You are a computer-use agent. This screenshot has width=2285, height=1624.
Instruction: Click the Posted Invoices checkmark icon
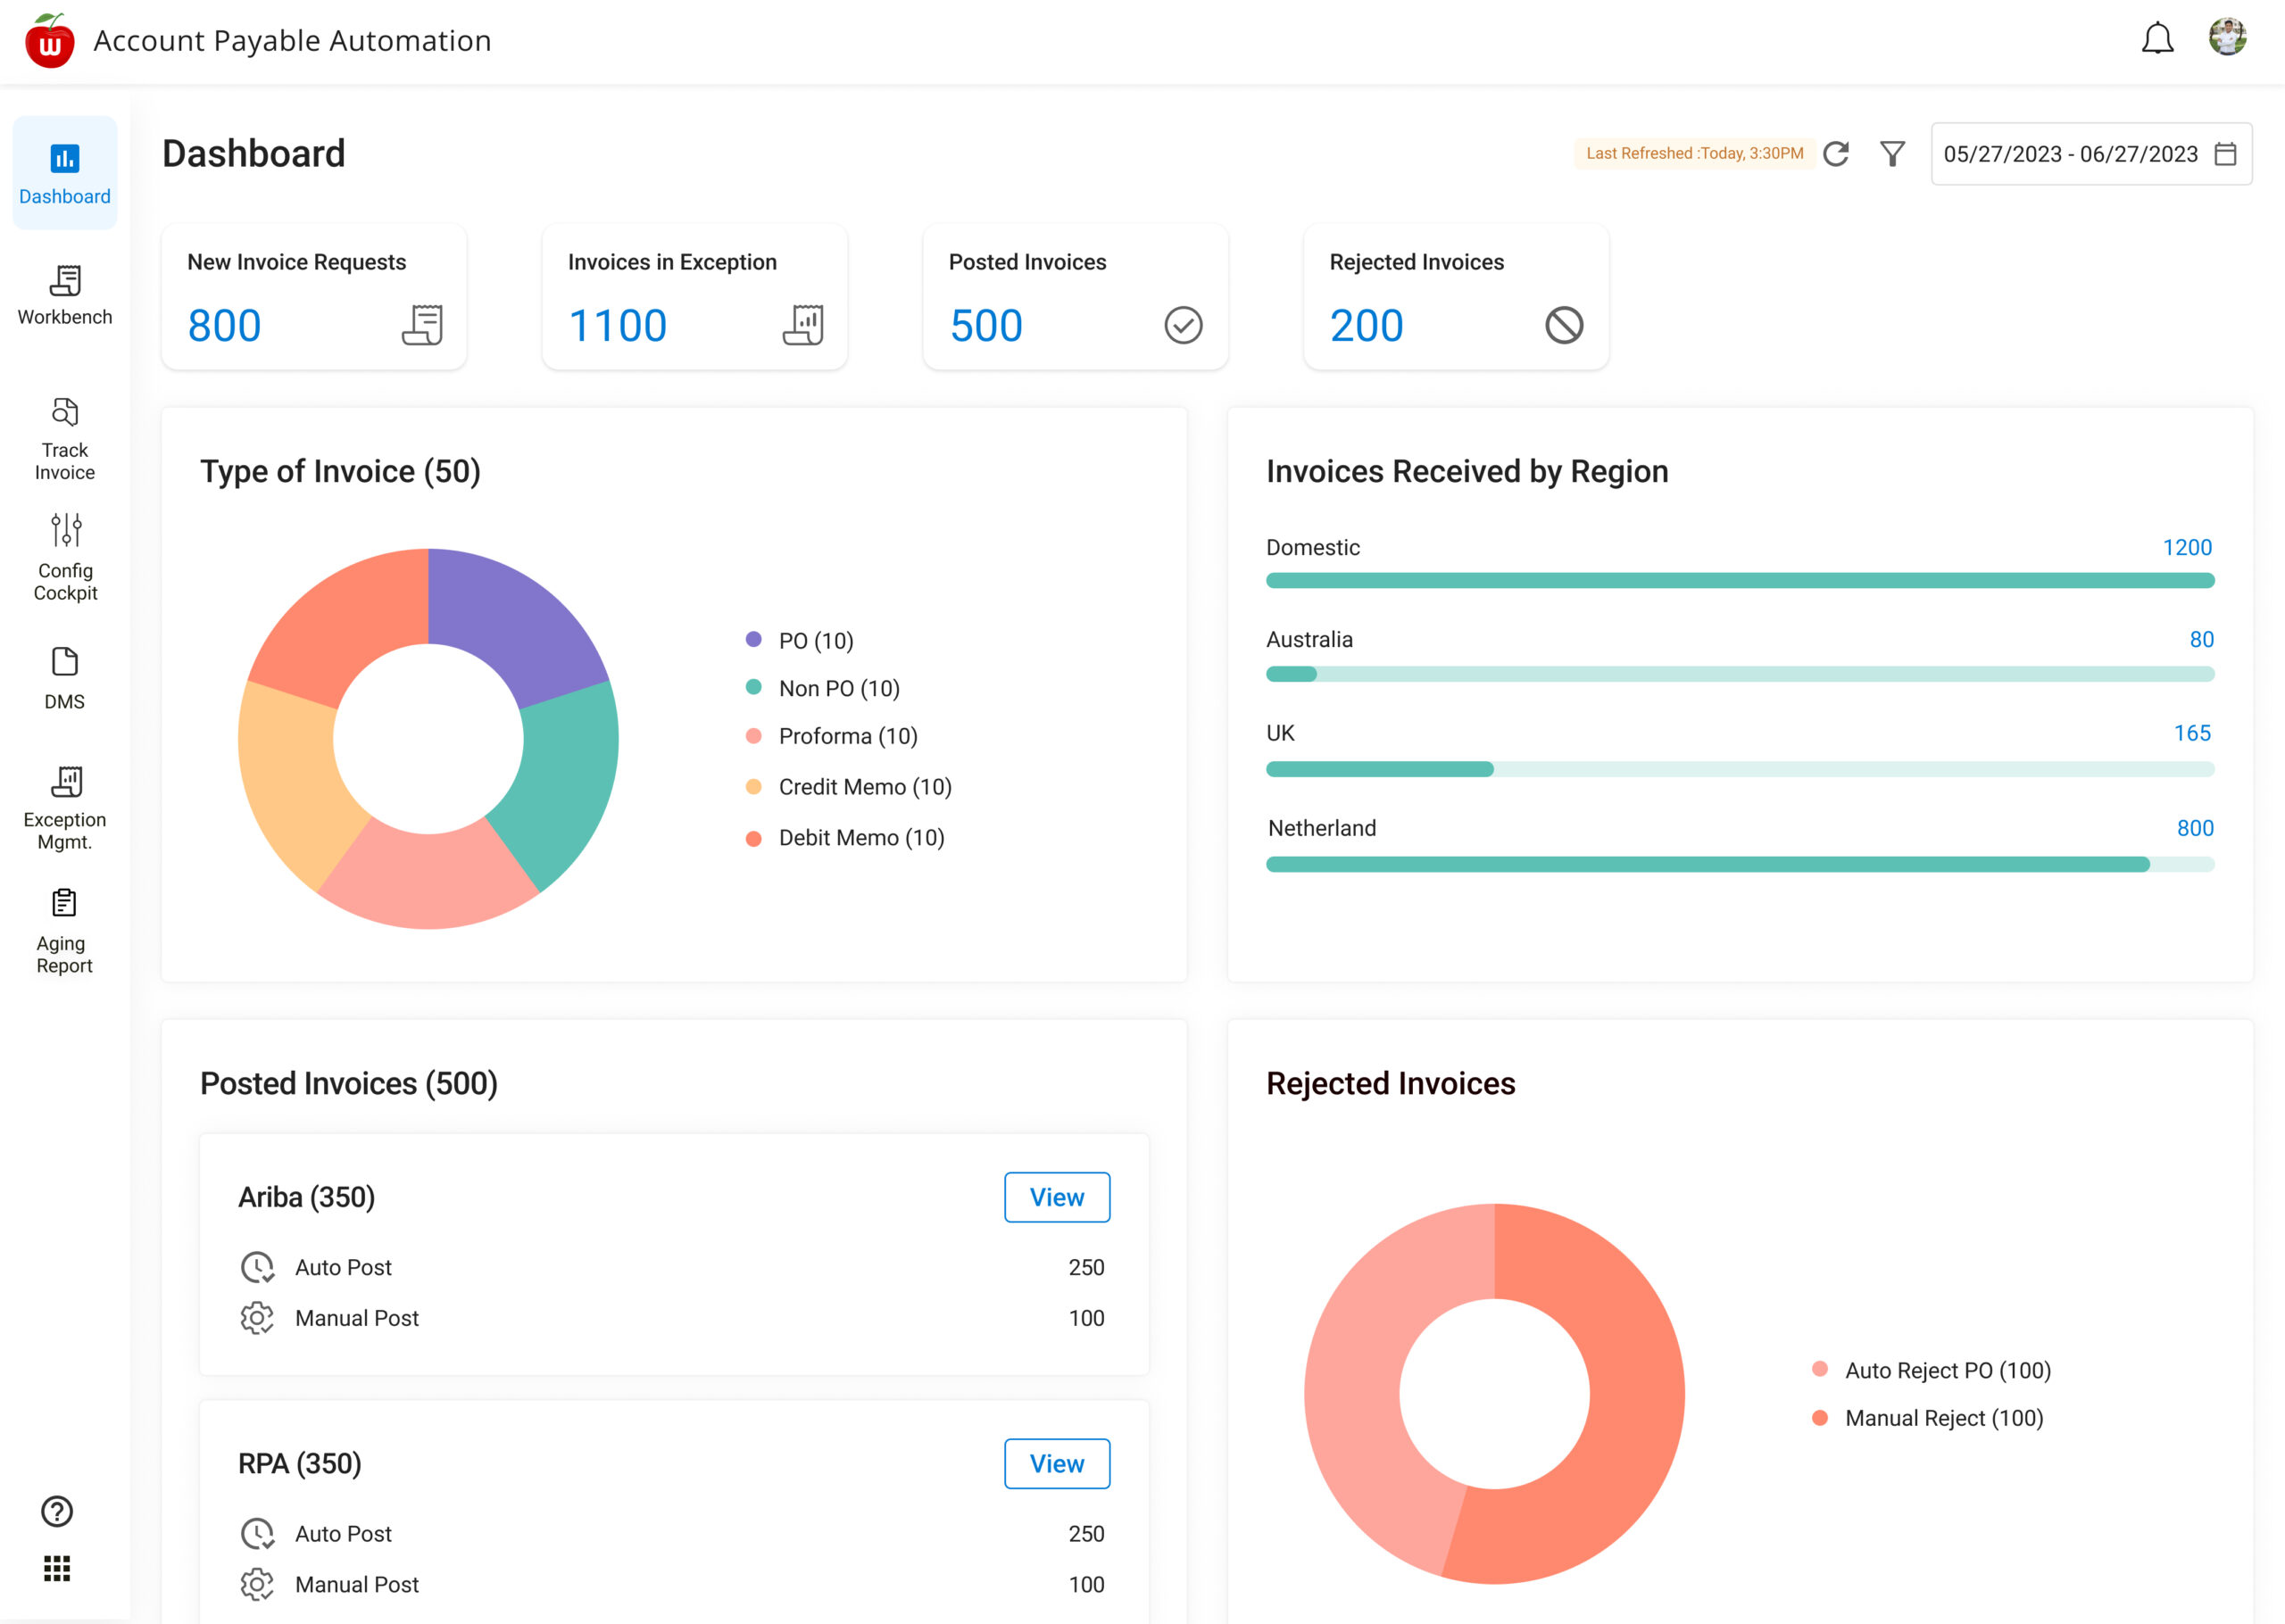[1183, 325]
